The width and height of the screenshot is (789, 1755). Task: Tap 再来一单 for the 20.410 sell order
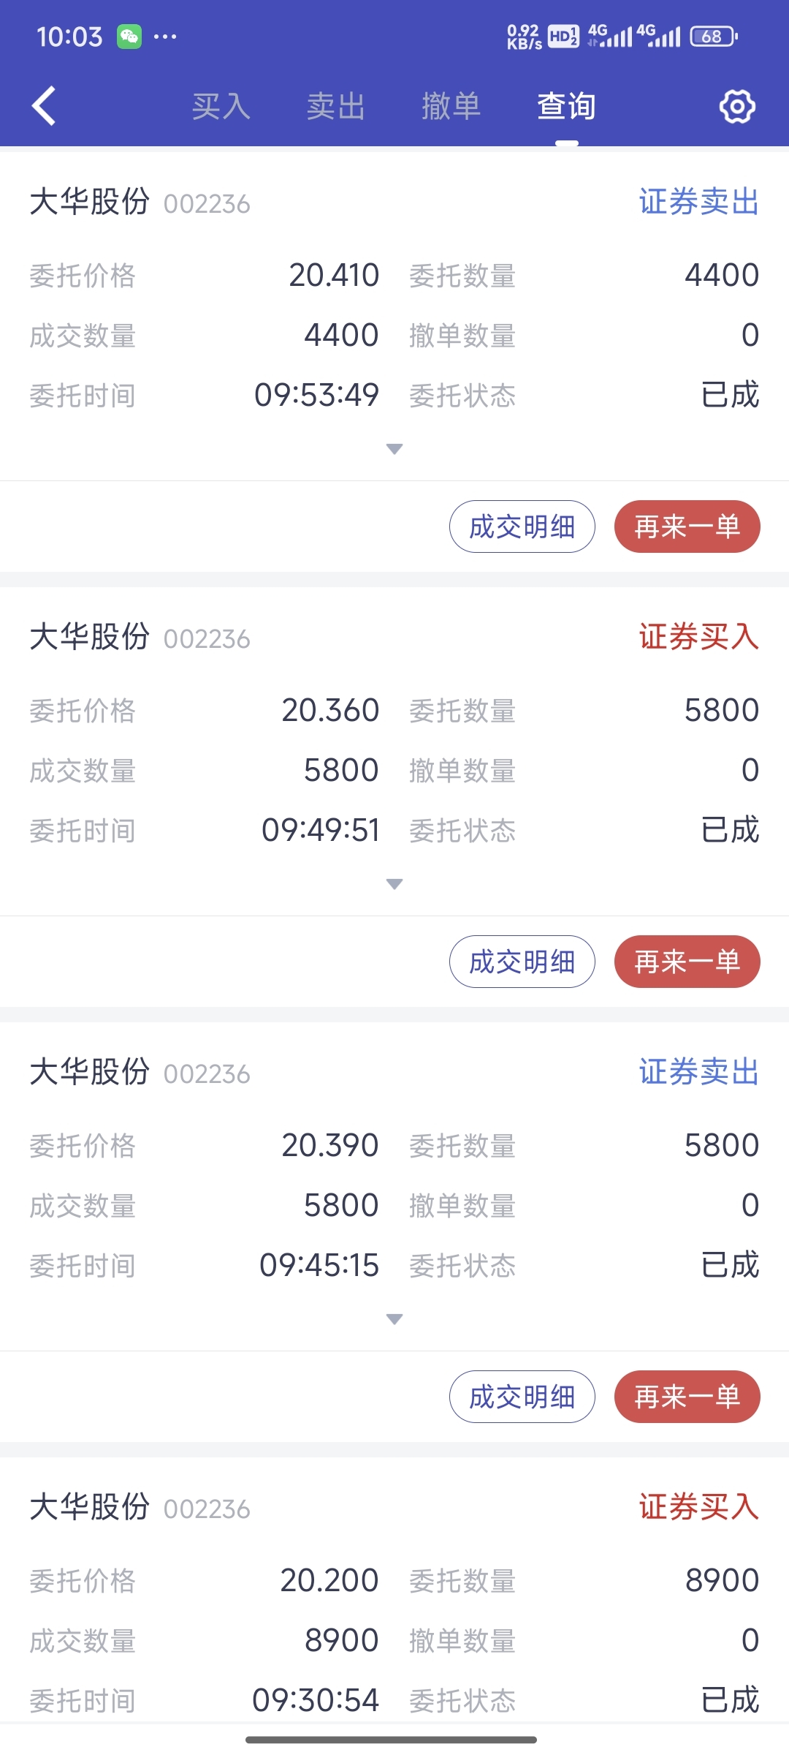click(x=687, y=526)
